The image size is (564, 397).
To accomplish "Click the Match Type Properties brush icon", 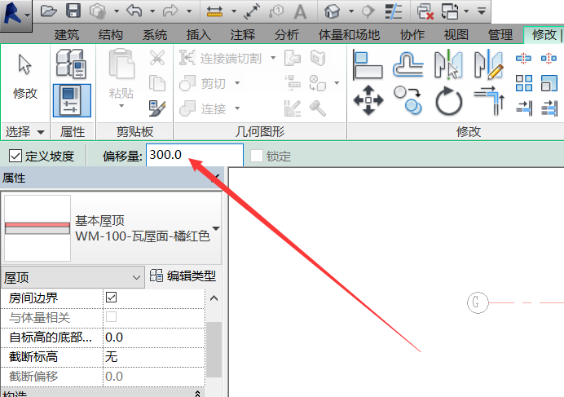I will (157, 108).
